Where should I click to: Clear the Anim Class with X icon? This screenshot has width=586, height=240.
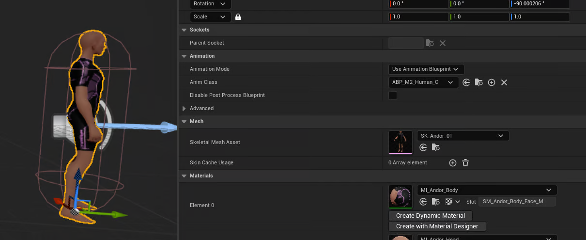point(504,82)
